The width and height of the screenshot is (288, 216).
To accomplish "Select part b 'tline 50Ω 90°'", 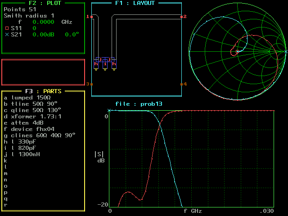I will tap(31, 104).
